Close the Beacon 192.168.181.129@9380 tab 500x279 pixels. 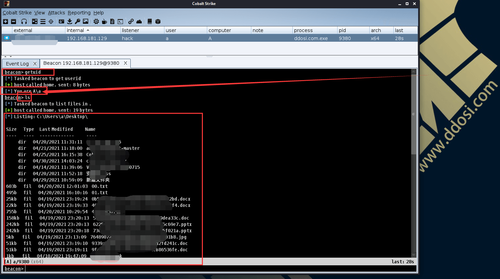[x=126, y=63]
